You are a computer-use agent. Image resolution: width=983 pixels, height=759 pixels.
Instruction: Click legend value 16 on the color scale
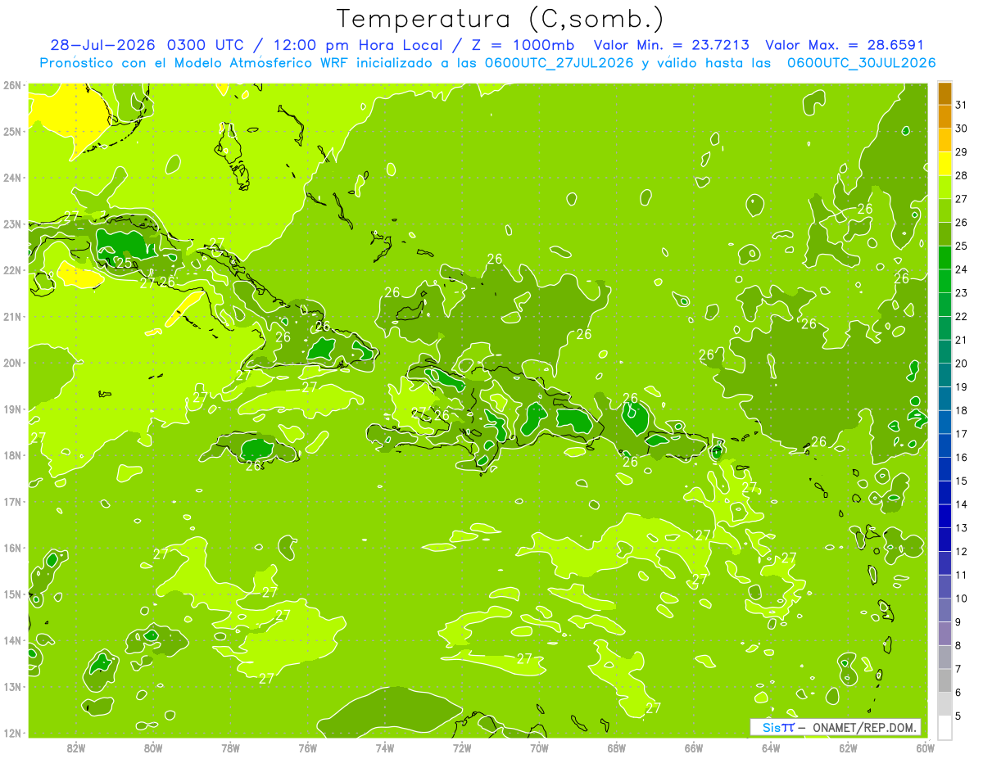tap(961, 458)
